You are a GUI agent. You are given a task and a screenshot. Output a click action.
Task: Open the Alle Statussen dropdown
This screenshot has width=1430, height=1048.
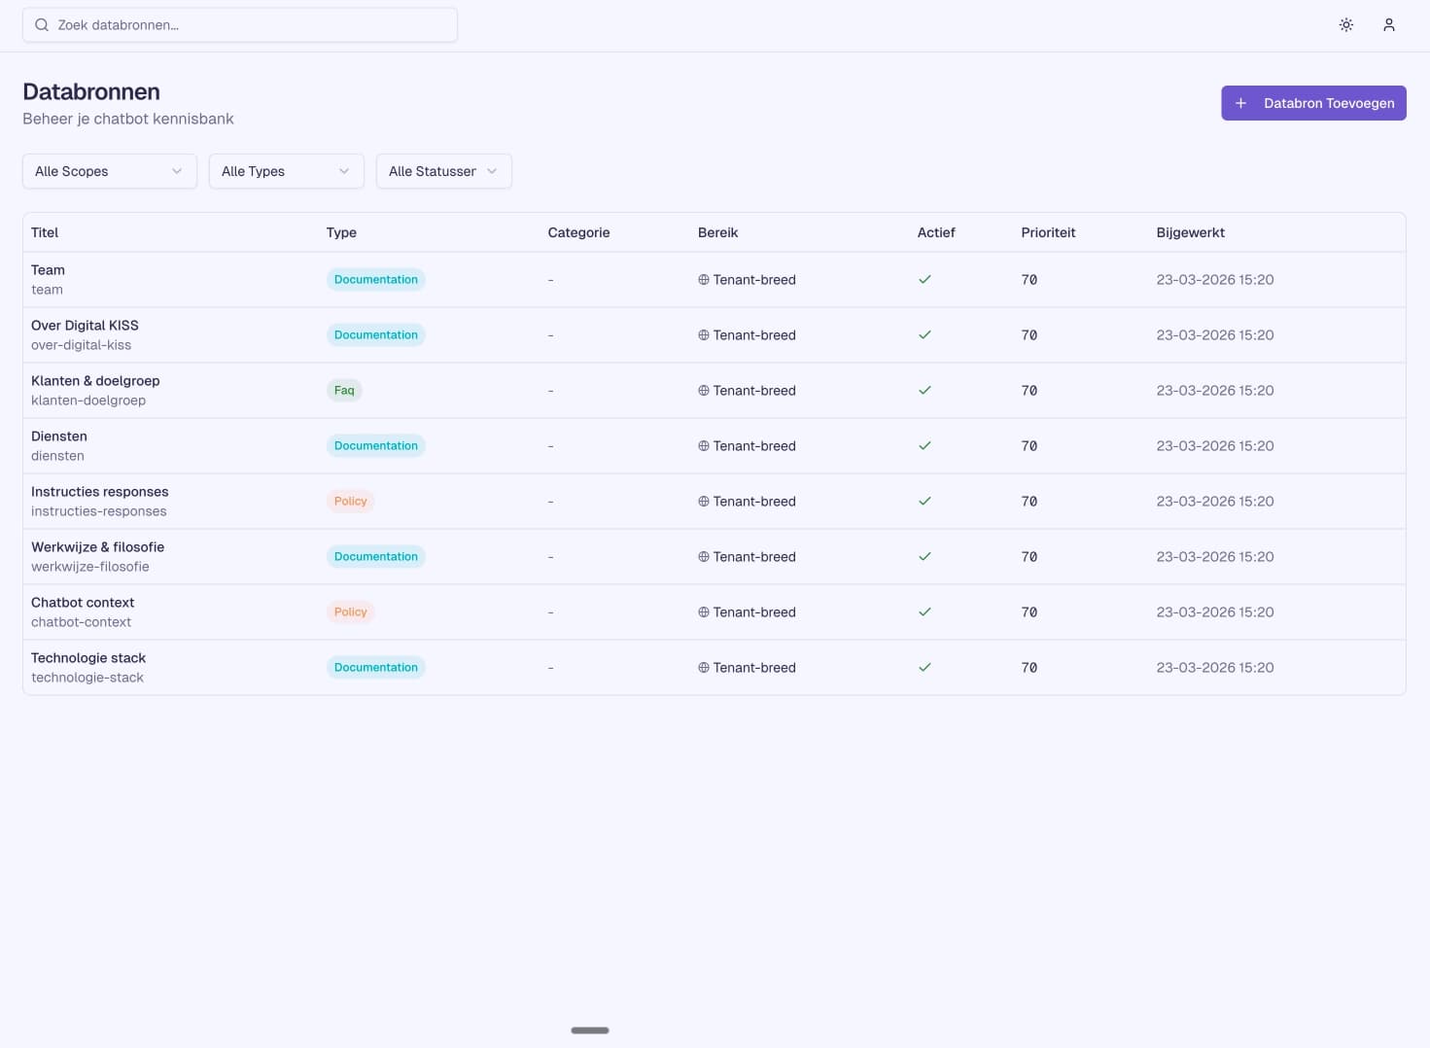[443, 171]
